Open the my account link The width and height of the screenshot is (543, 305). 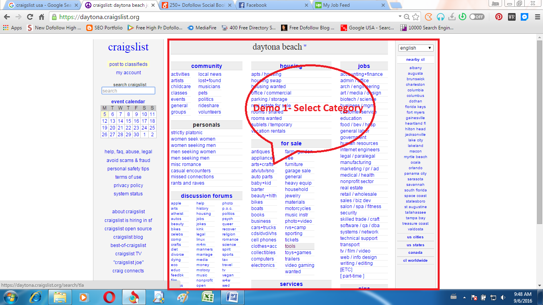point(128,73)
